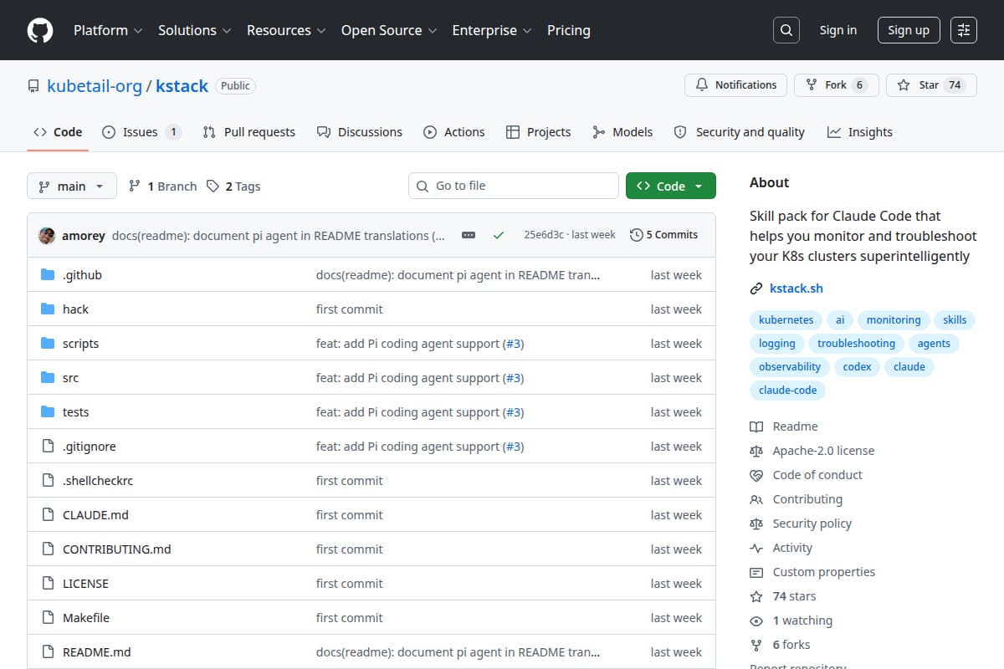Select the observability topic tag
The height and width of the screenshot is (669, 1004).
[x=790, y=367]
